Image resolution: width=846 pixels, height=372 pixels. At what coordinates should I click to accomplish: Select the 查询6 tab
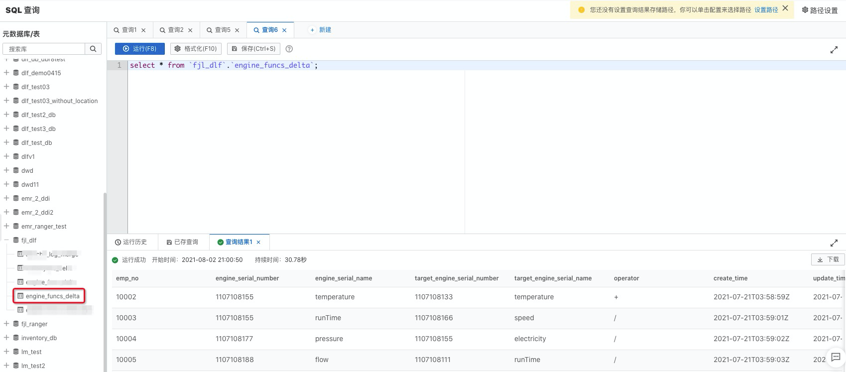(266, 30)
